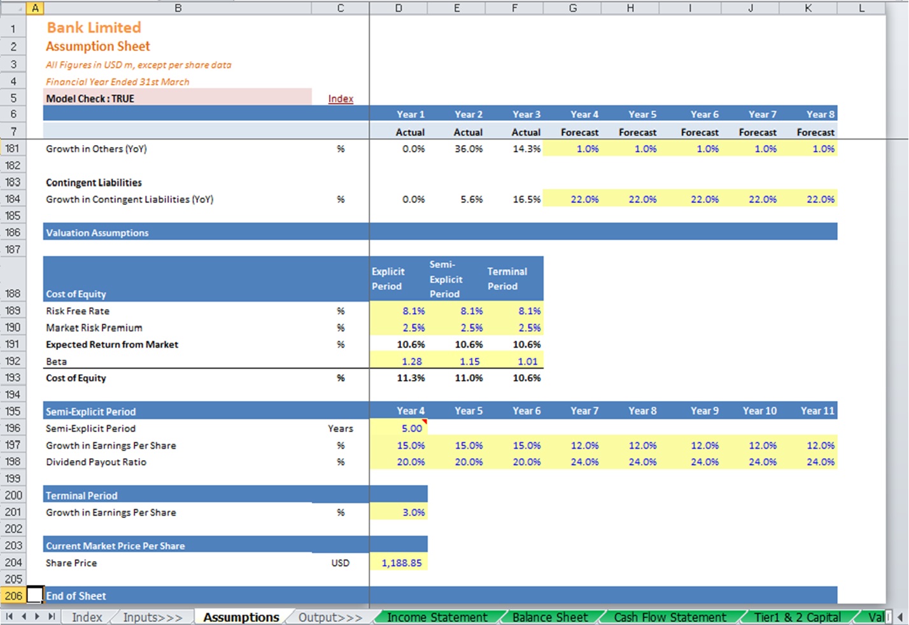909x625 pixels.
Task: Select Terminal Period Market Risk Premium 2.5%
Action: [514, 328]
